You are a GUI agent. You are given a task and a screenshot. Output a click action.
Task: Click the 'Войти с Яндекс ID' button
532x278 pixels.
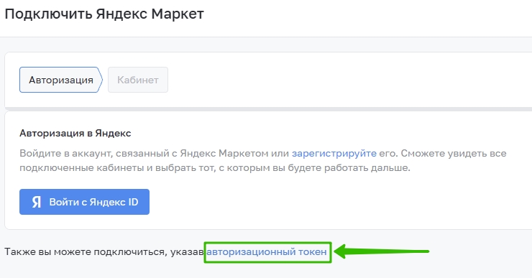tap(84, 202)
